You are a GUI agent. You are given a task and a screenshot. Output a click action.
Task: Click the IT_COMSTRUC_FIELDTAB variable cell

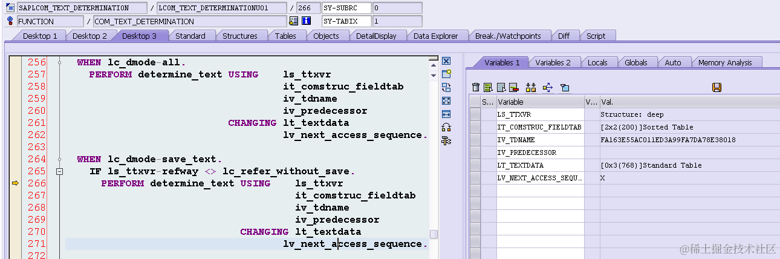[541, 127]
